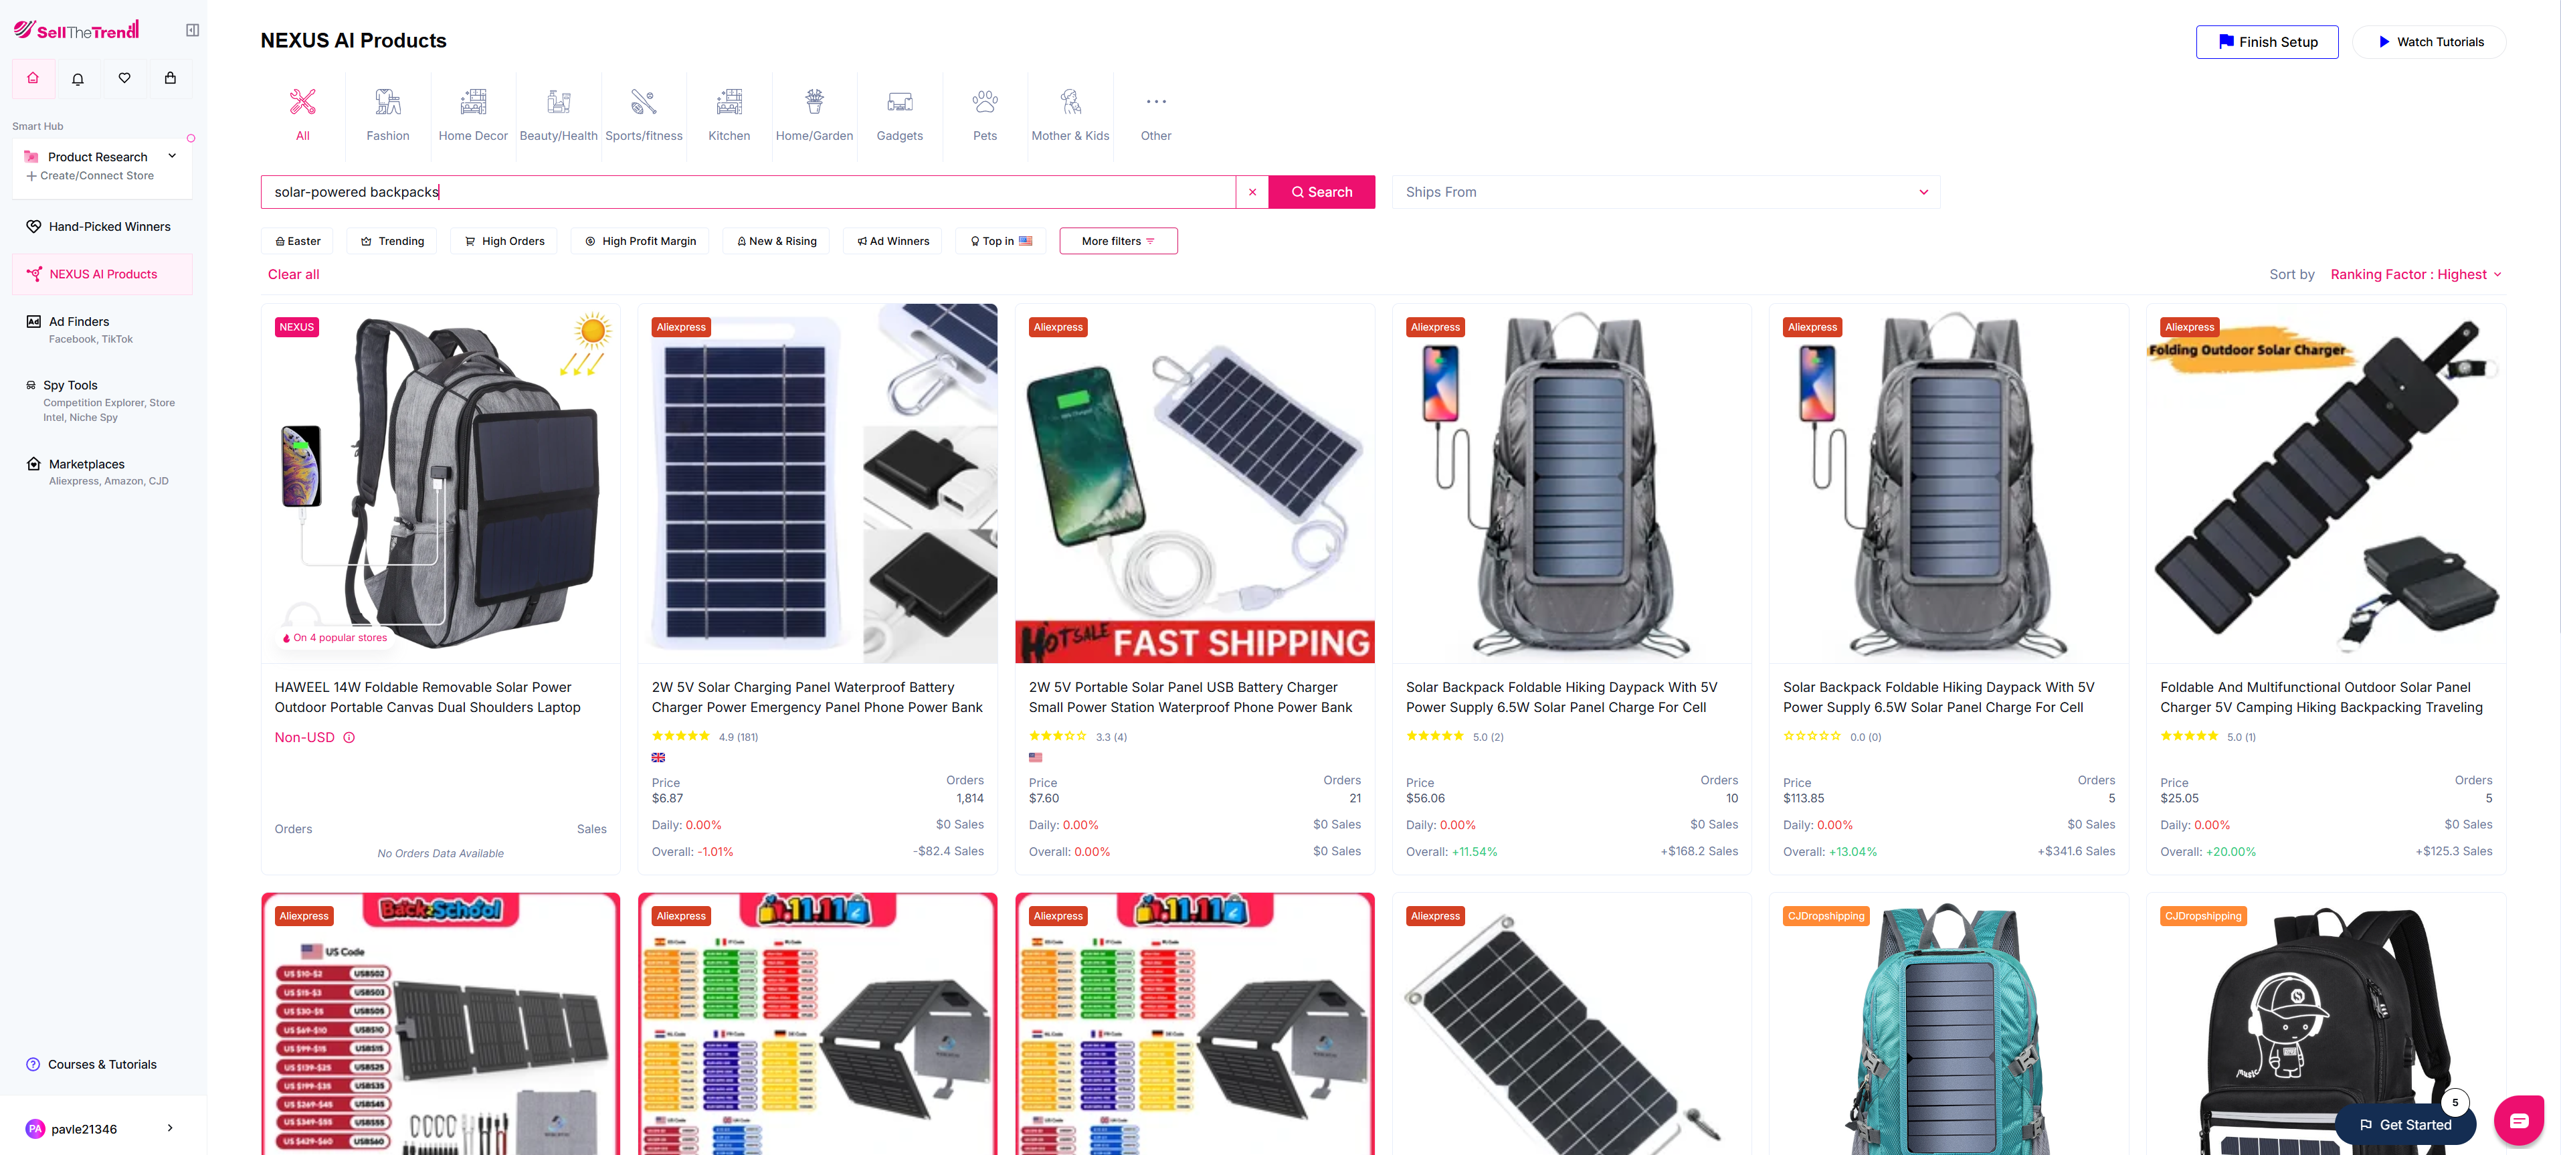
Task: Open the notifications bell in the sidebar
Action: pos(78,78)
